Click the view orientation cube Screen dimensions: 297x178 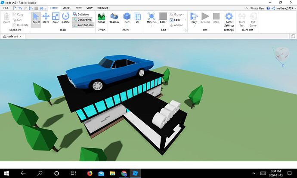click(282, 54)
